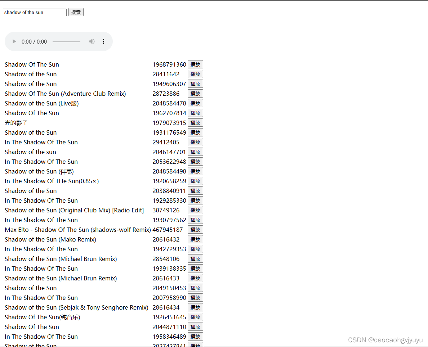Play Michael Brun Remix with ID 28616433
Viewport: 428px width, 347px height.
pos(195,278)
